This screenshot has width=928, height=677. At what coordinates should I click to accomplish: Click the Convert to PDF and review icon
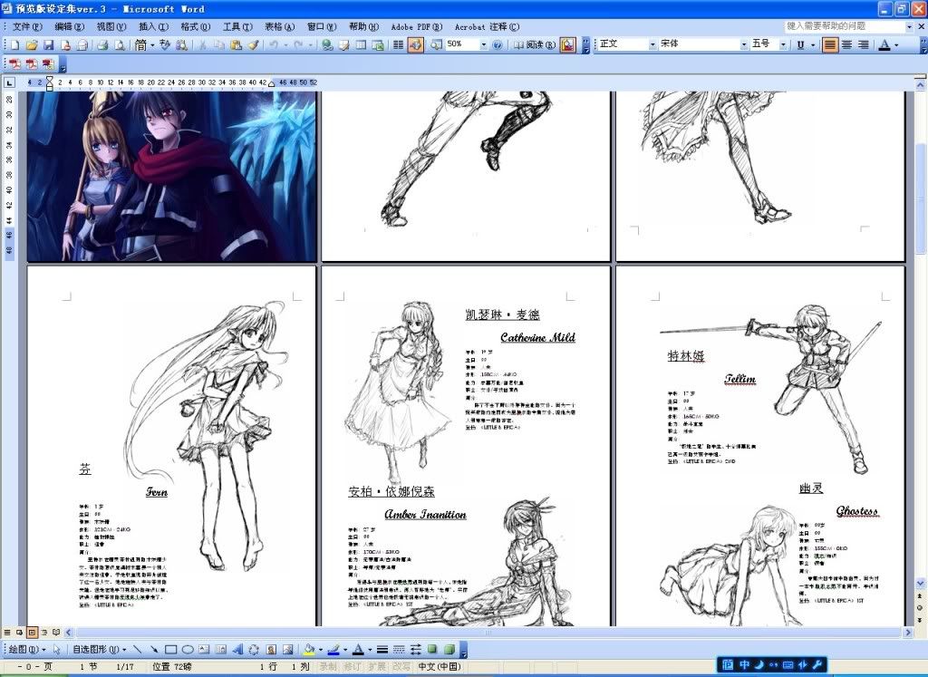coord(47,64)
